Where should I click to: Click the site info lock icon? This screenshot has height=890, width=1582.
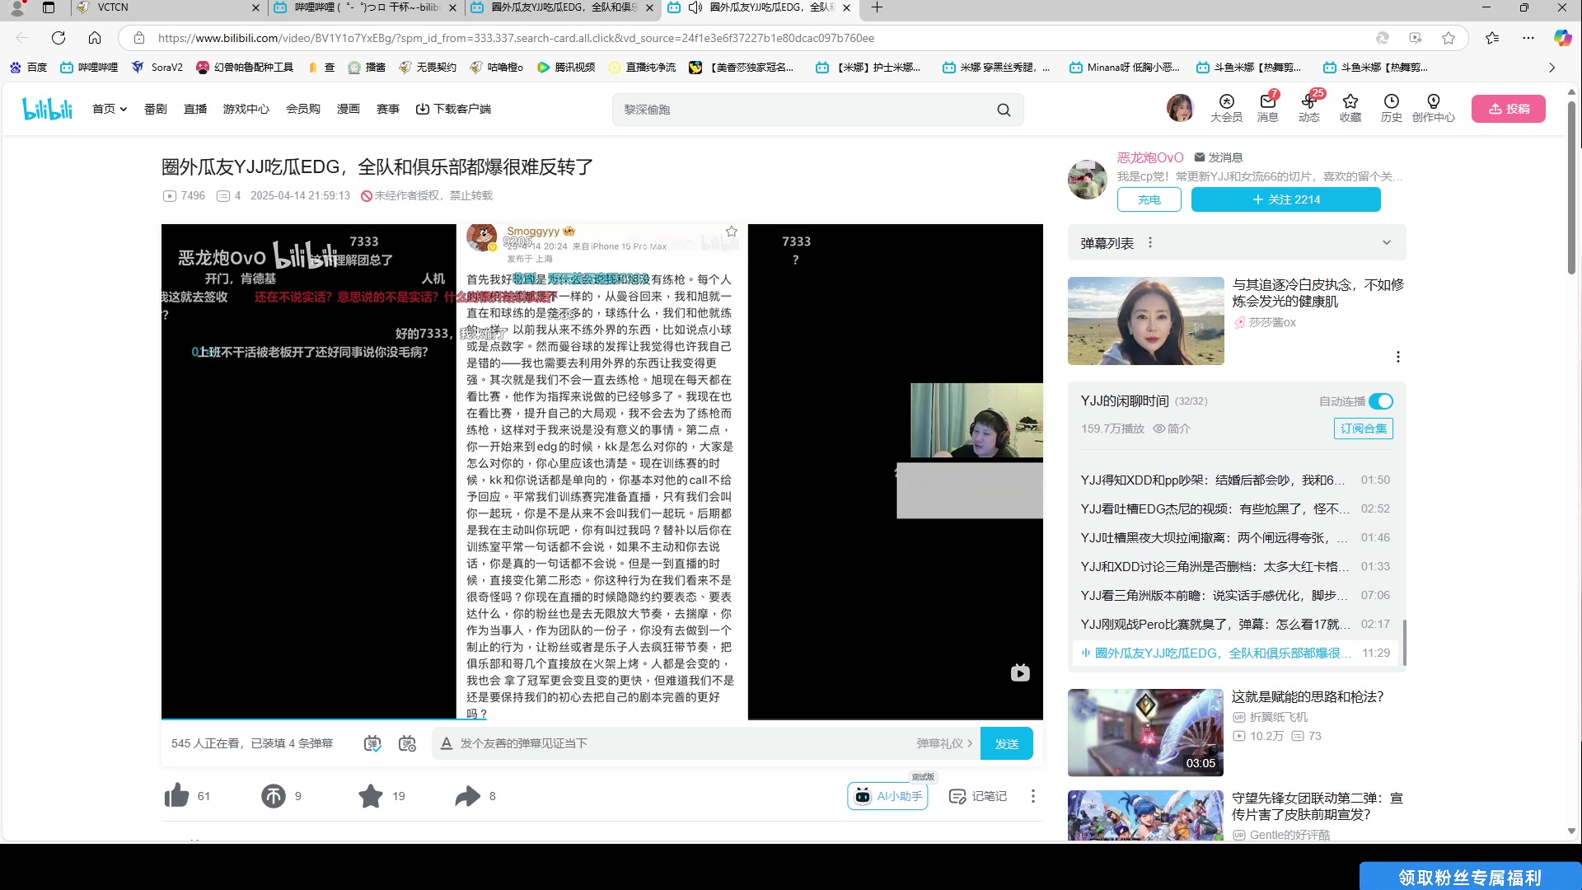[139, 38]
